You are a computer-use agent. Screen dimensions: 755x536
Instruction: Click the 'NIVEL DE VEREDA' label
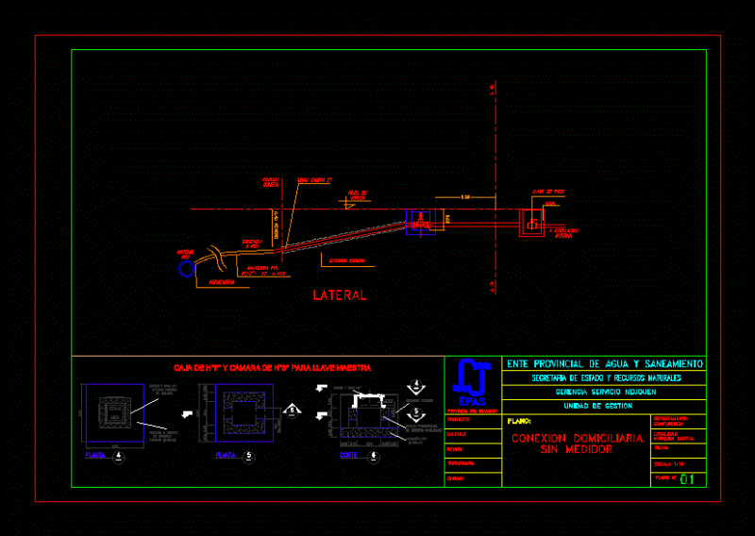(x=358, y=195)
